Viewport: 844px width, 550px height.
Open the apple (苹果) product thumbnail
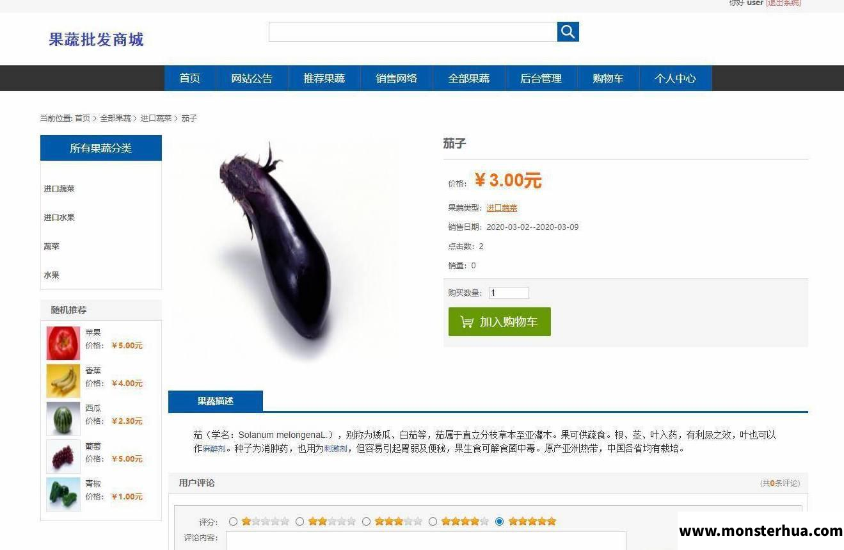coord(63,343)
